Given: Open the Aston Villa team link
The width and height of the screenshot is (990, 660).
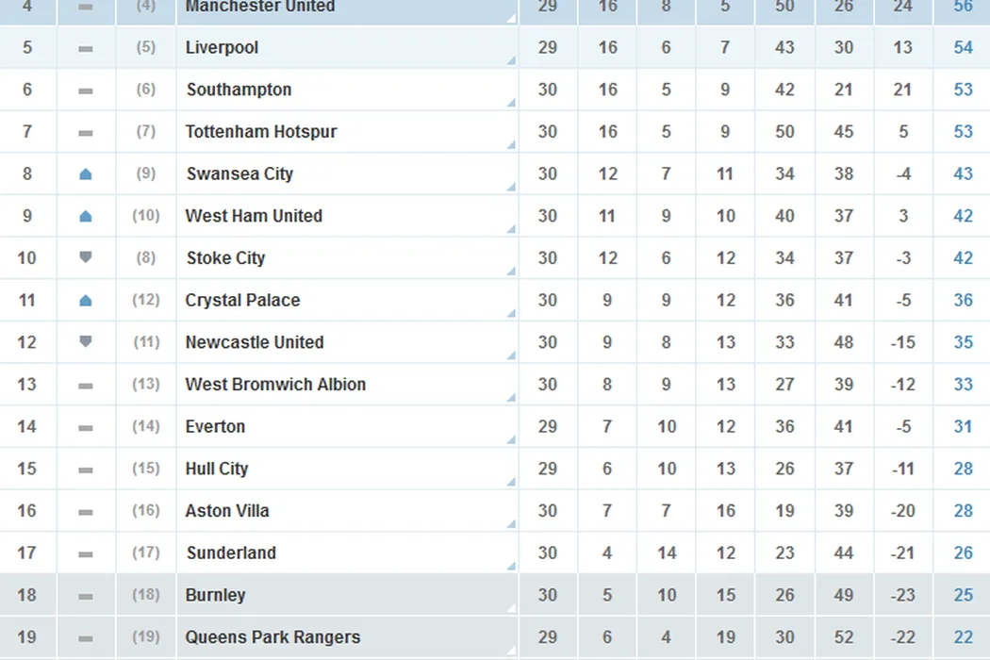Looking at the screenshot, I should tap(227, 511).
